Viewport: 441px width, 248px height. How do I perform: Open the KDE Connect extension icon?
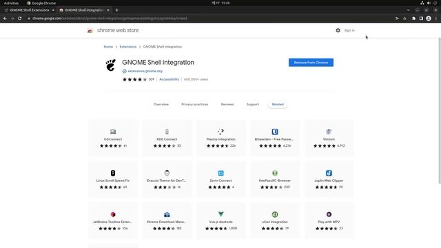(x=167, y=132)
